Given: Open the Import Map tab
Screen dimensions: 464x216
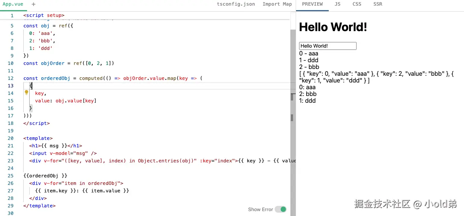Looking at the screenshot, I should click(277, 4).
